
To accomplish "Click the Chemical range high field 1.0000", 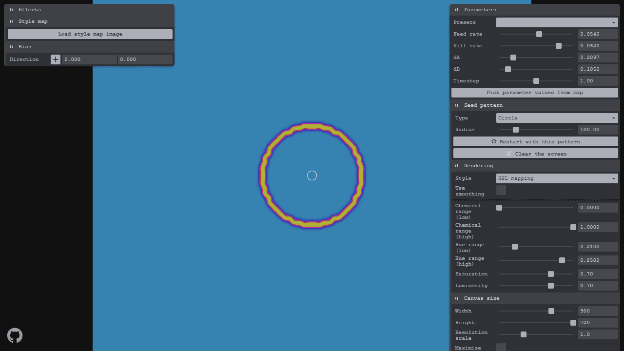I will pos(598,227).
